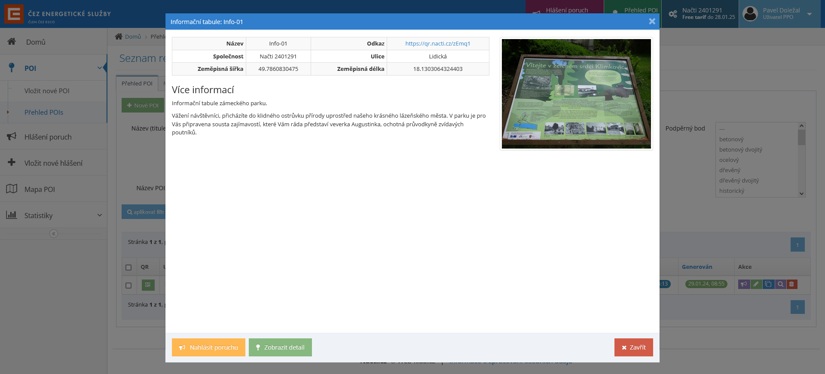Image resolution: width=825 pixels, height=374 pixels.
Task: Click the green QR code icon in table row
Action: [x=148, y=285]
